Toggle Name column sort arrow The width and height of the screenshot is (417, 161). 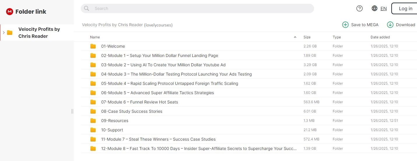pos(295,37)
